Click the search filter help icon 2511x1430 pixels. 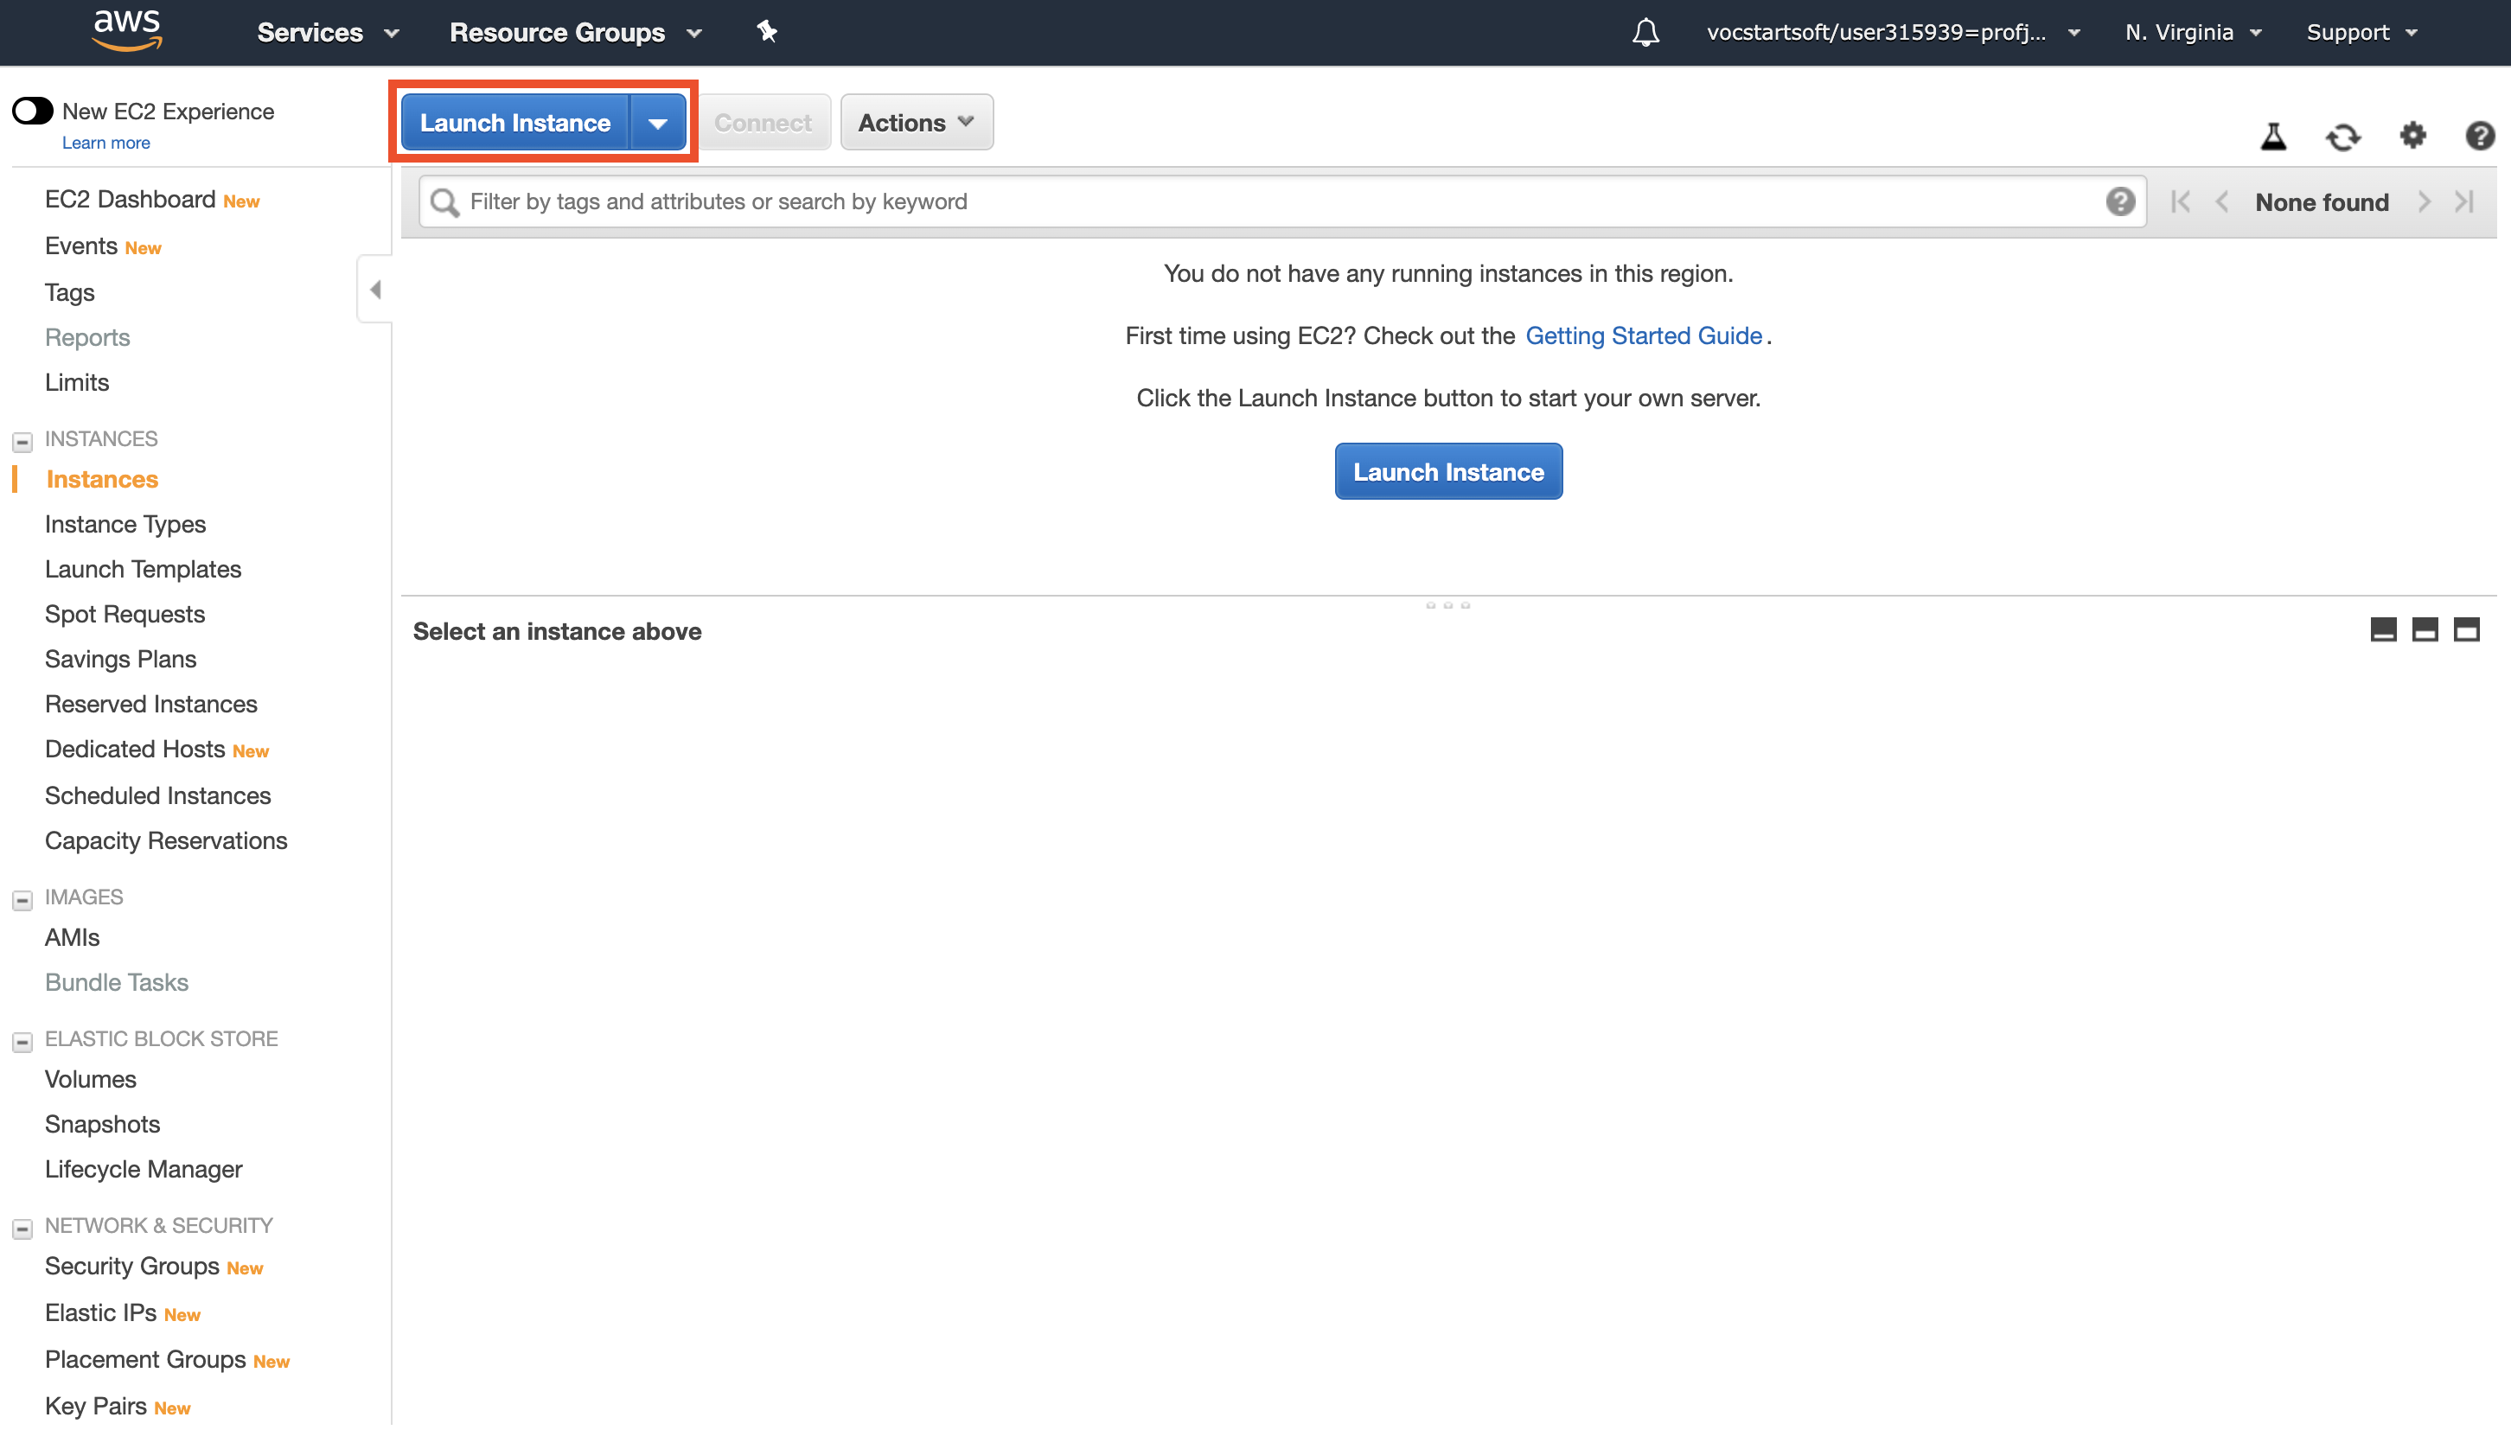[2119, 201]
